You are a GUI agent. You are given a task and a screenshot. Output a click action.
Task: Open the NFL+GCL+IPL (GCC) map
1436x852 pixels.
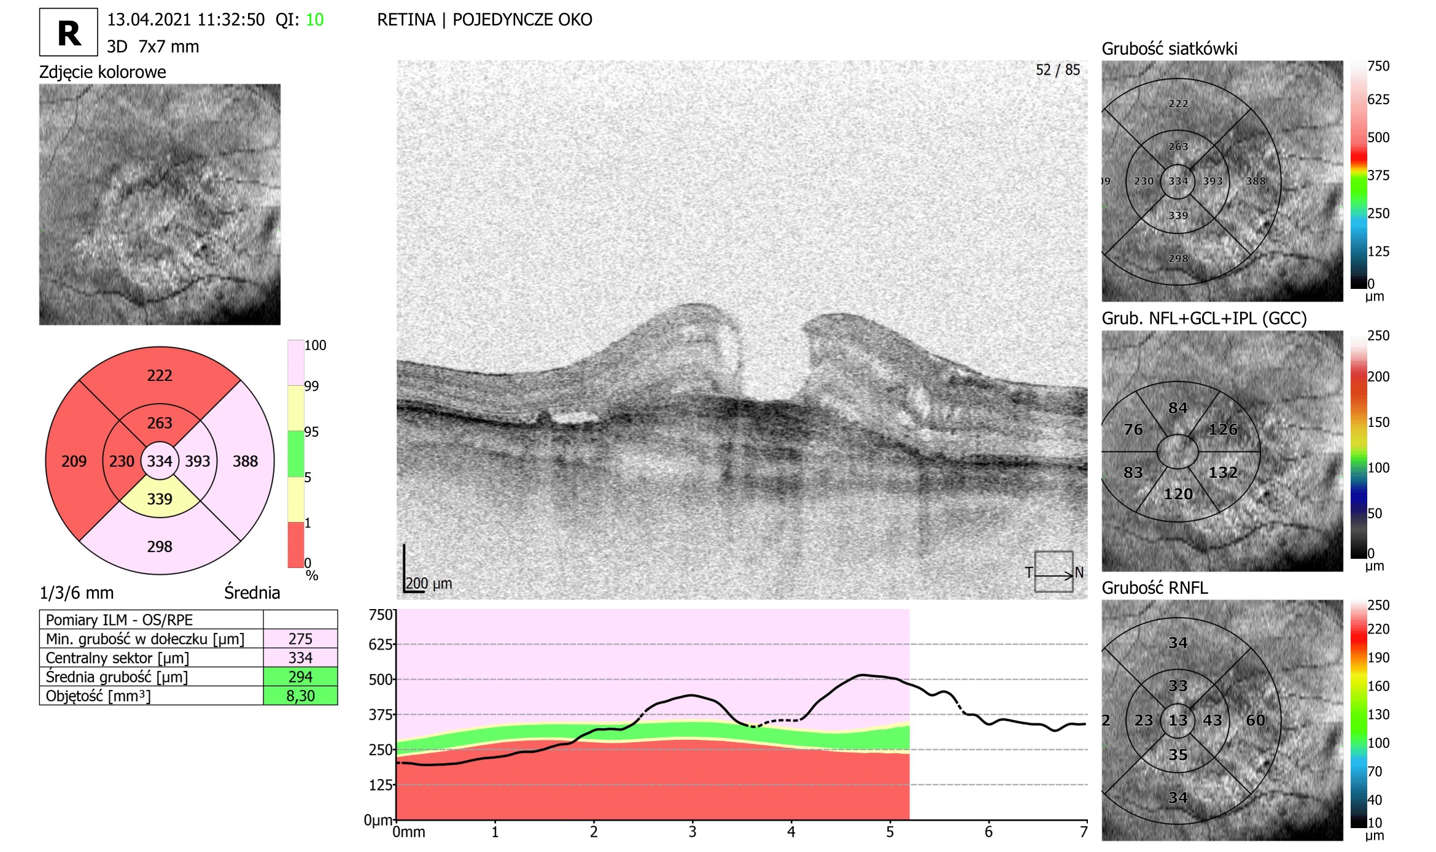pos(1222,451)
